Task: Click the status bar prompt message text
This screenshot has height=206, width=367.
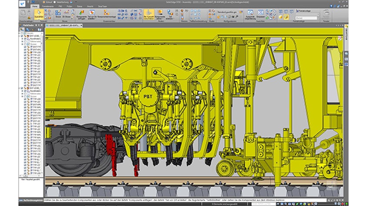Action: click(164, 200)
